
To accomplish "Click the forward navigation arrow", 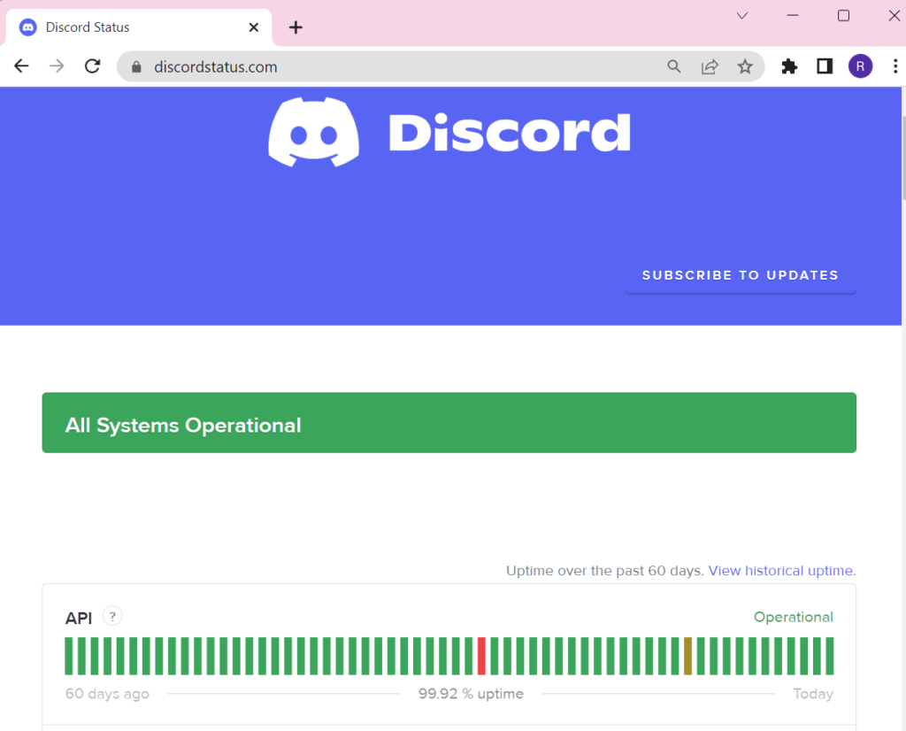I will pos(57,66).
